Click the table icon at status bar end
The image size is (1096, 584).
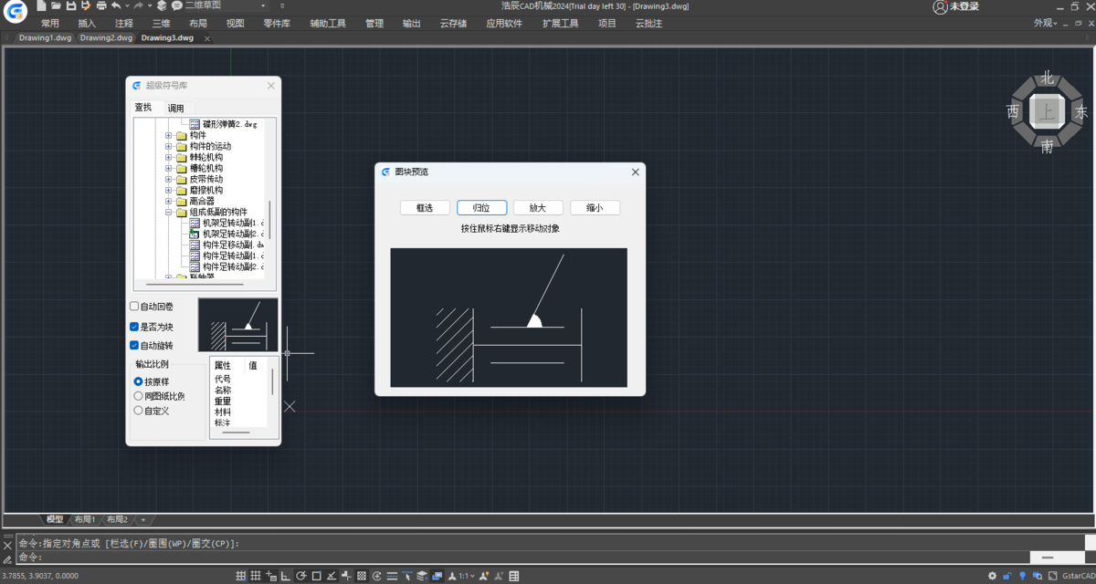(x=513, y=576)
